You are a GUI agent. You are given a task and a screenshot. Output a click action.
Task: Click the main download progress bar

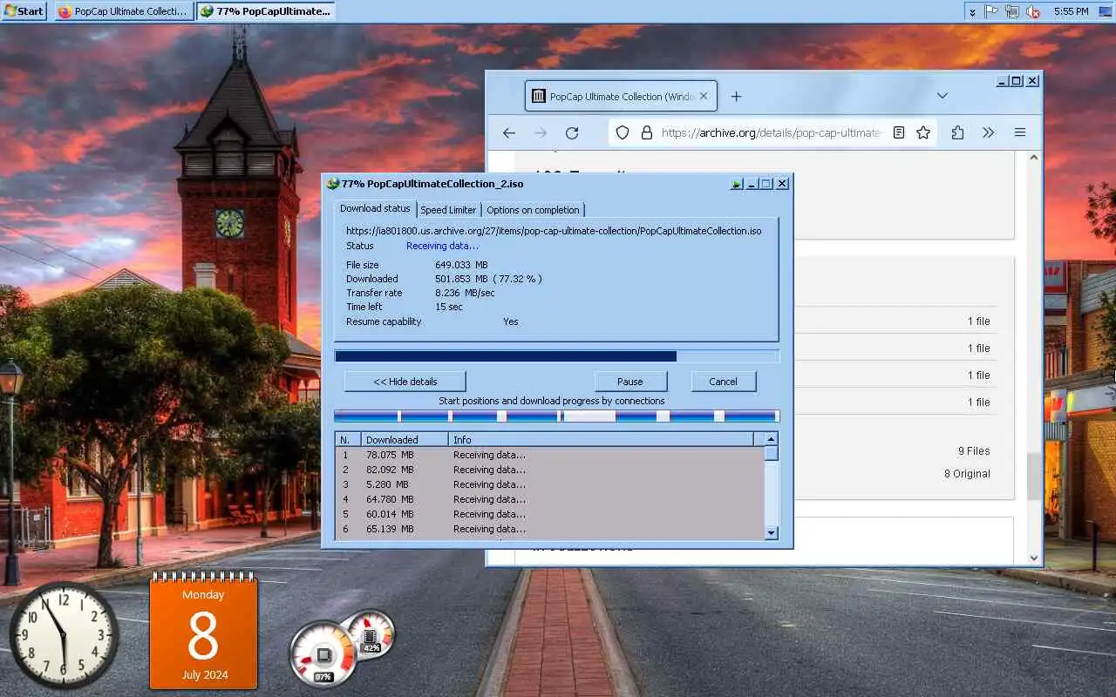click(557, 356)
